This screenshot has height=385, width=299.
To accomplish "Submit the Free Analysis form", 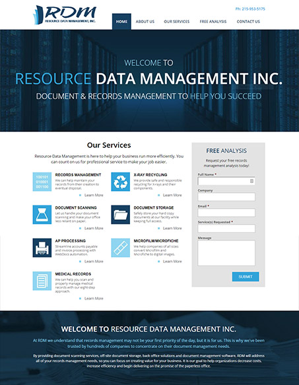I will (x=246, y=277).
